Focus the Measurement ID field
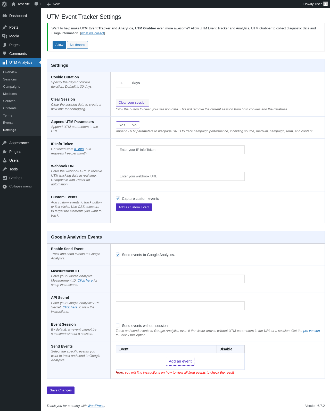 coord(180,279)
